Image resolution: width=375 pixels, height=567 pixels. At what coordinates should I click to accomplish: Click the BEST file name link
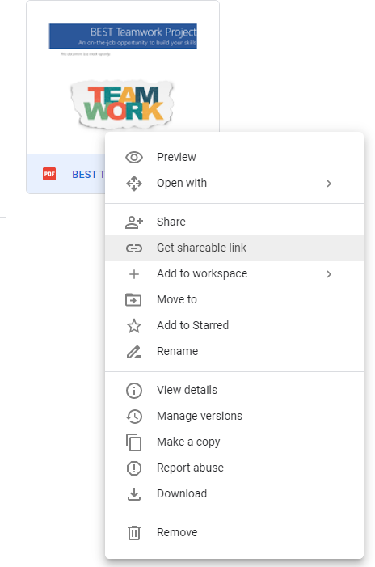(x=88, y=174)
